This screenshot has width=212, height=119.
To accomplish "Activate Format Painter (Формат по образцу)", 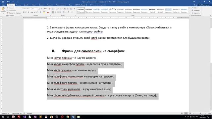I will [14, 13].
